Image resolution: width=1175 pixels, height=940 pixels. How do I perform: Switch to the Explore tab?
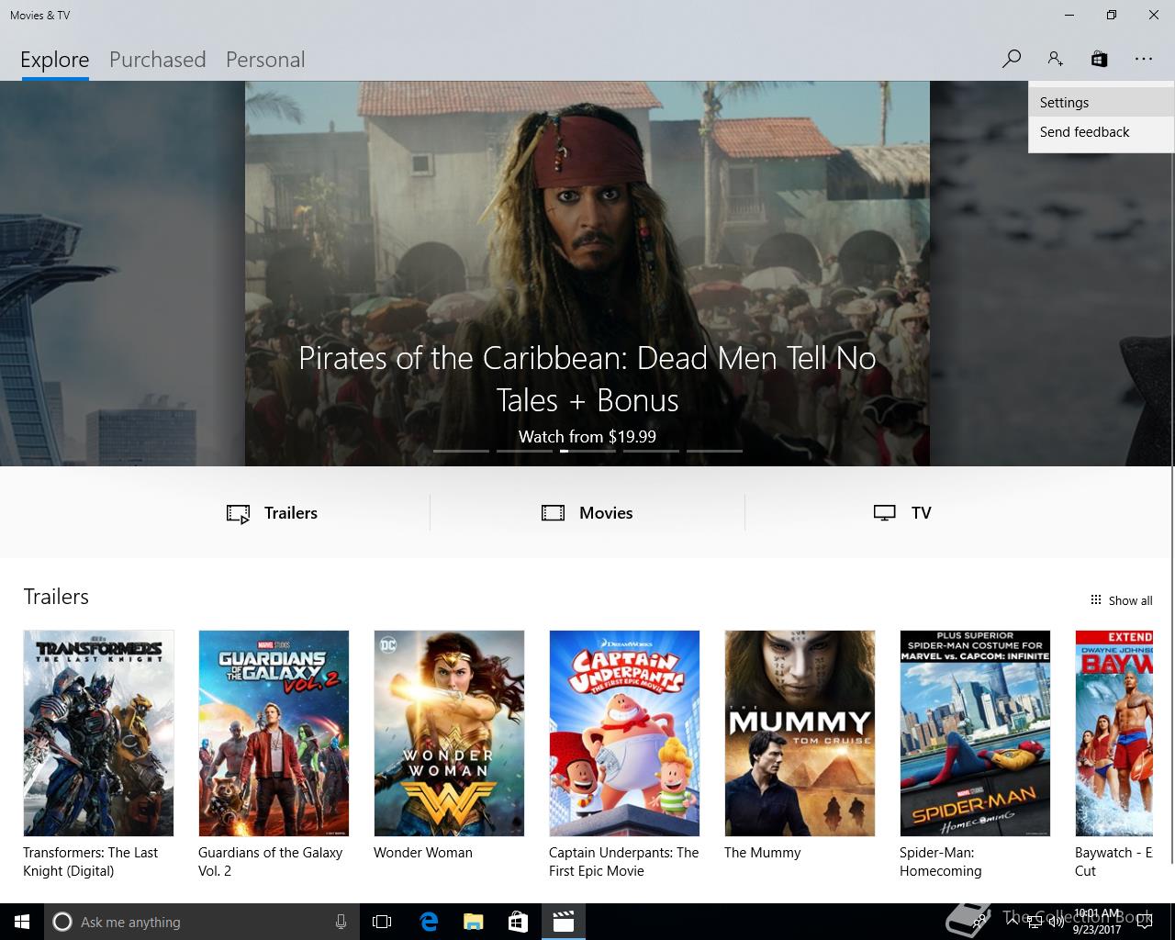point(55,60)
